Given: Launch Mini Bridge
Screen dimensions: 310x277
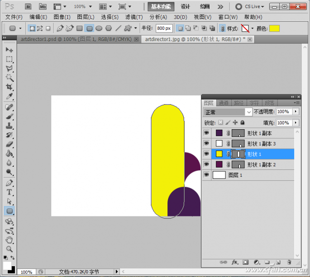Looking at the screenshot, I should click(43, 7).
